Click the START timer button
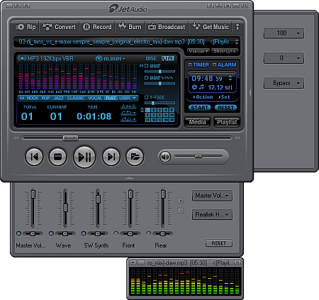 click(199, 108)
